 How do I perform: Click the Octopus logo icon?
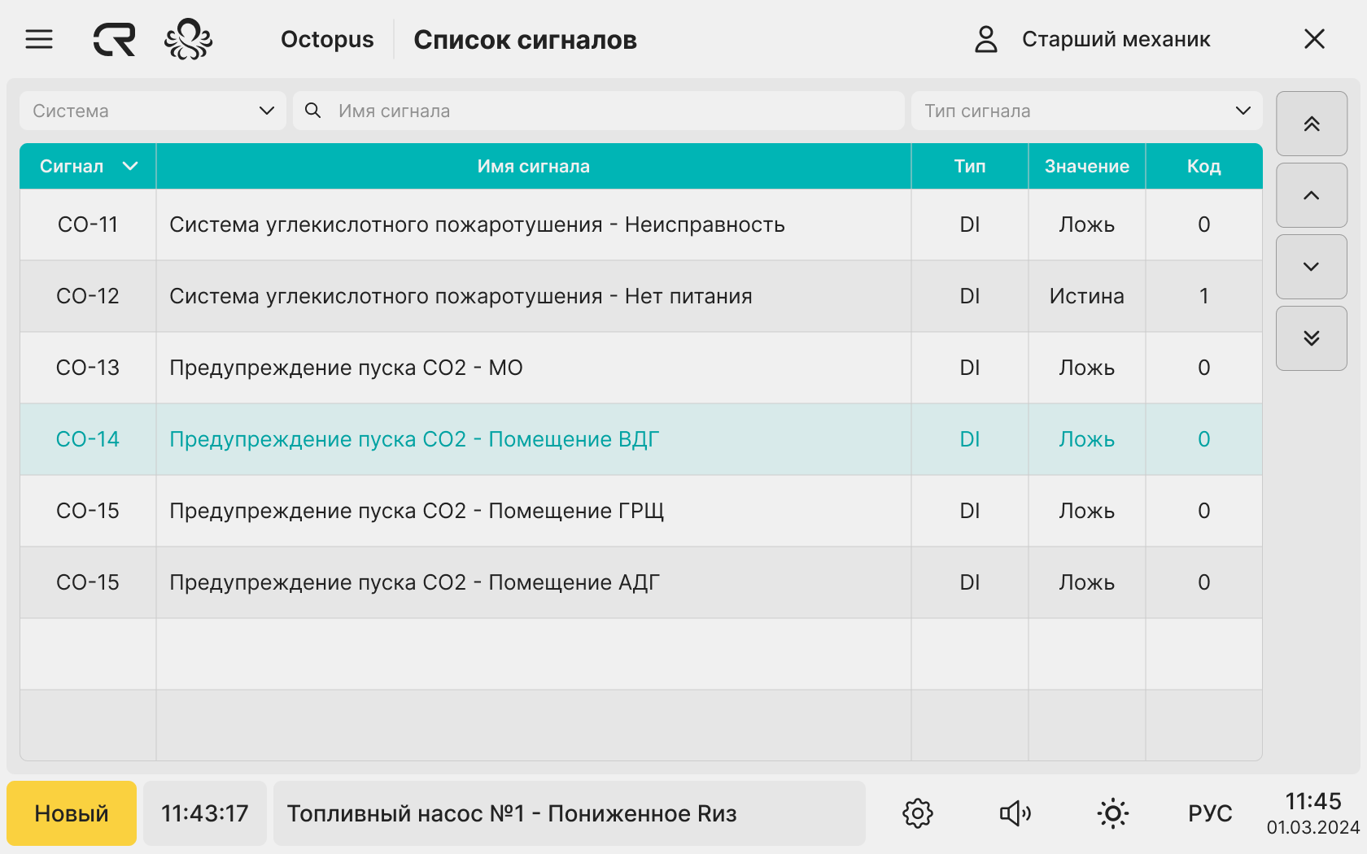(188, 39)
